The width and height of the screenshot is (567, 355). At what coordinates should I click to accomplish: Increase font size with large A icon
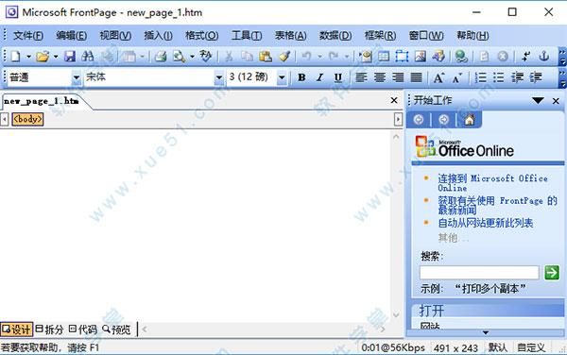tap(438, 77)
